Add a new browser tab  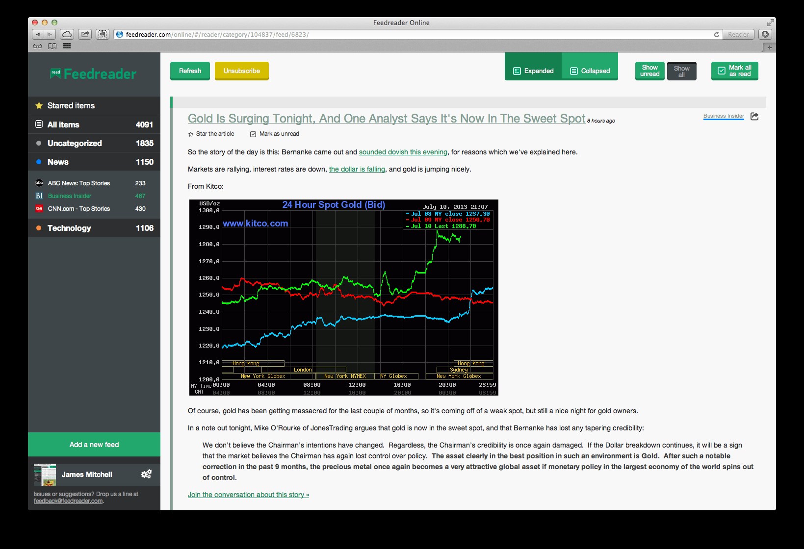[x=769, y=48]
